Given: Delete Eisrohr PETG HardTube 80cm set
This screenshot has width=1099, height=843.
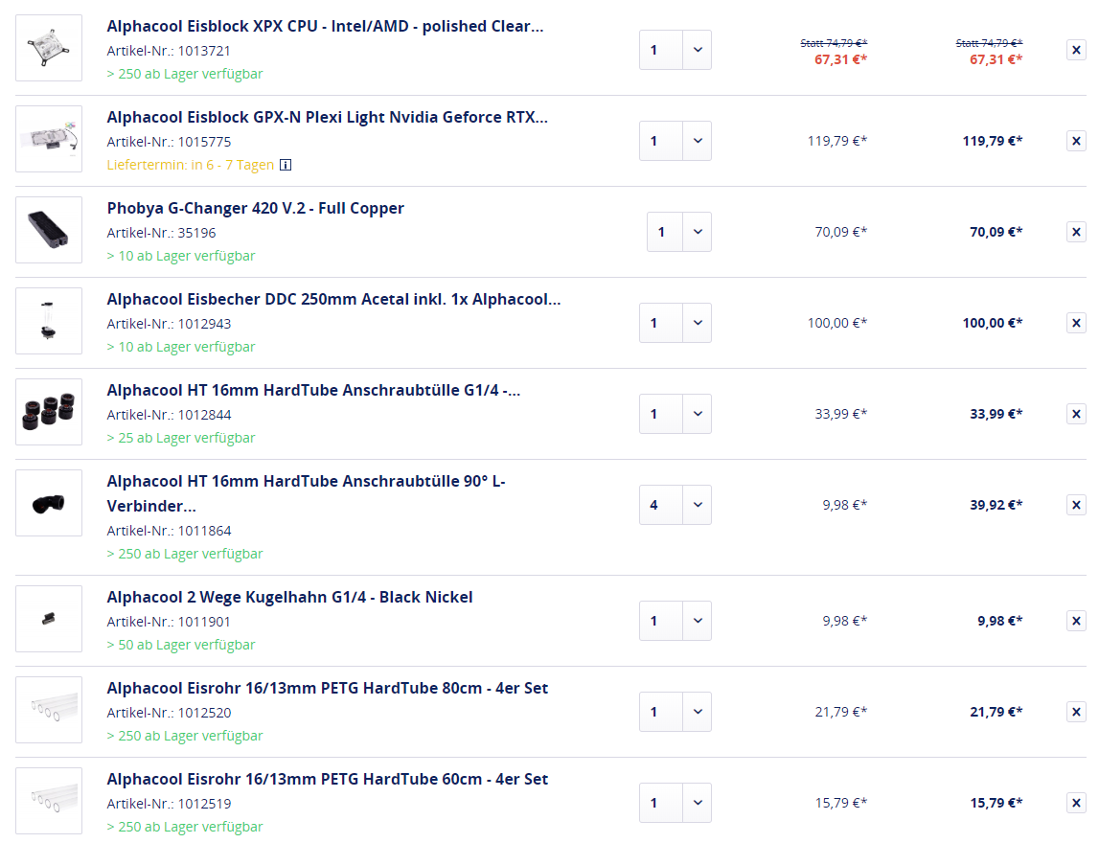Looking at the screenshot, I should tap(1076, 712).
